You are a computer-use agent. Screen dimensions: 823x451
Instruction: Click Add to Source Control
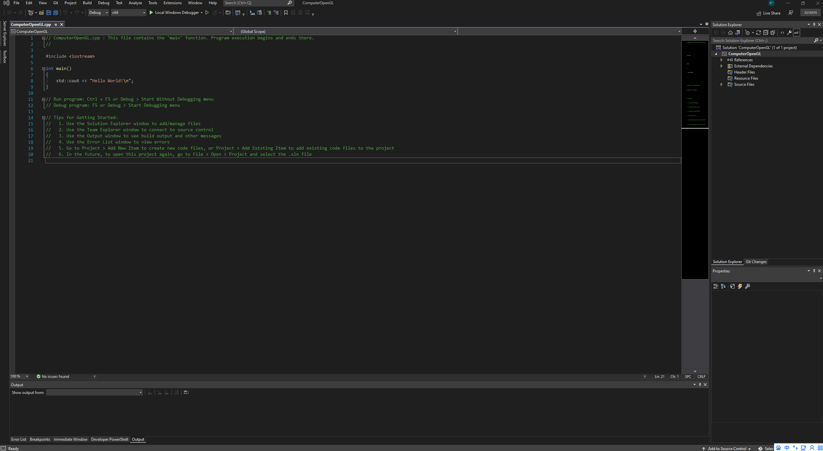click(727, 448)
